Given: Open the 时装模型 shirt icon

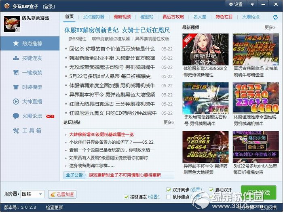Looking at the screenshot, I should (x=16, y=87).
